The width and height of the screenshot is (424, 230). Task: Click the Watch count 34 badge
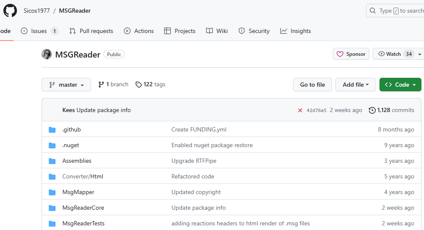pyautogui.click(x=409, y=54)
